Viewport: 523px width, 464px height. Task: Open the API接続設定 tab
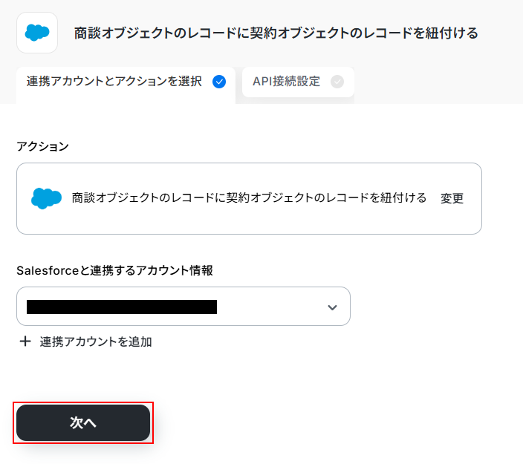click(286, 82)
